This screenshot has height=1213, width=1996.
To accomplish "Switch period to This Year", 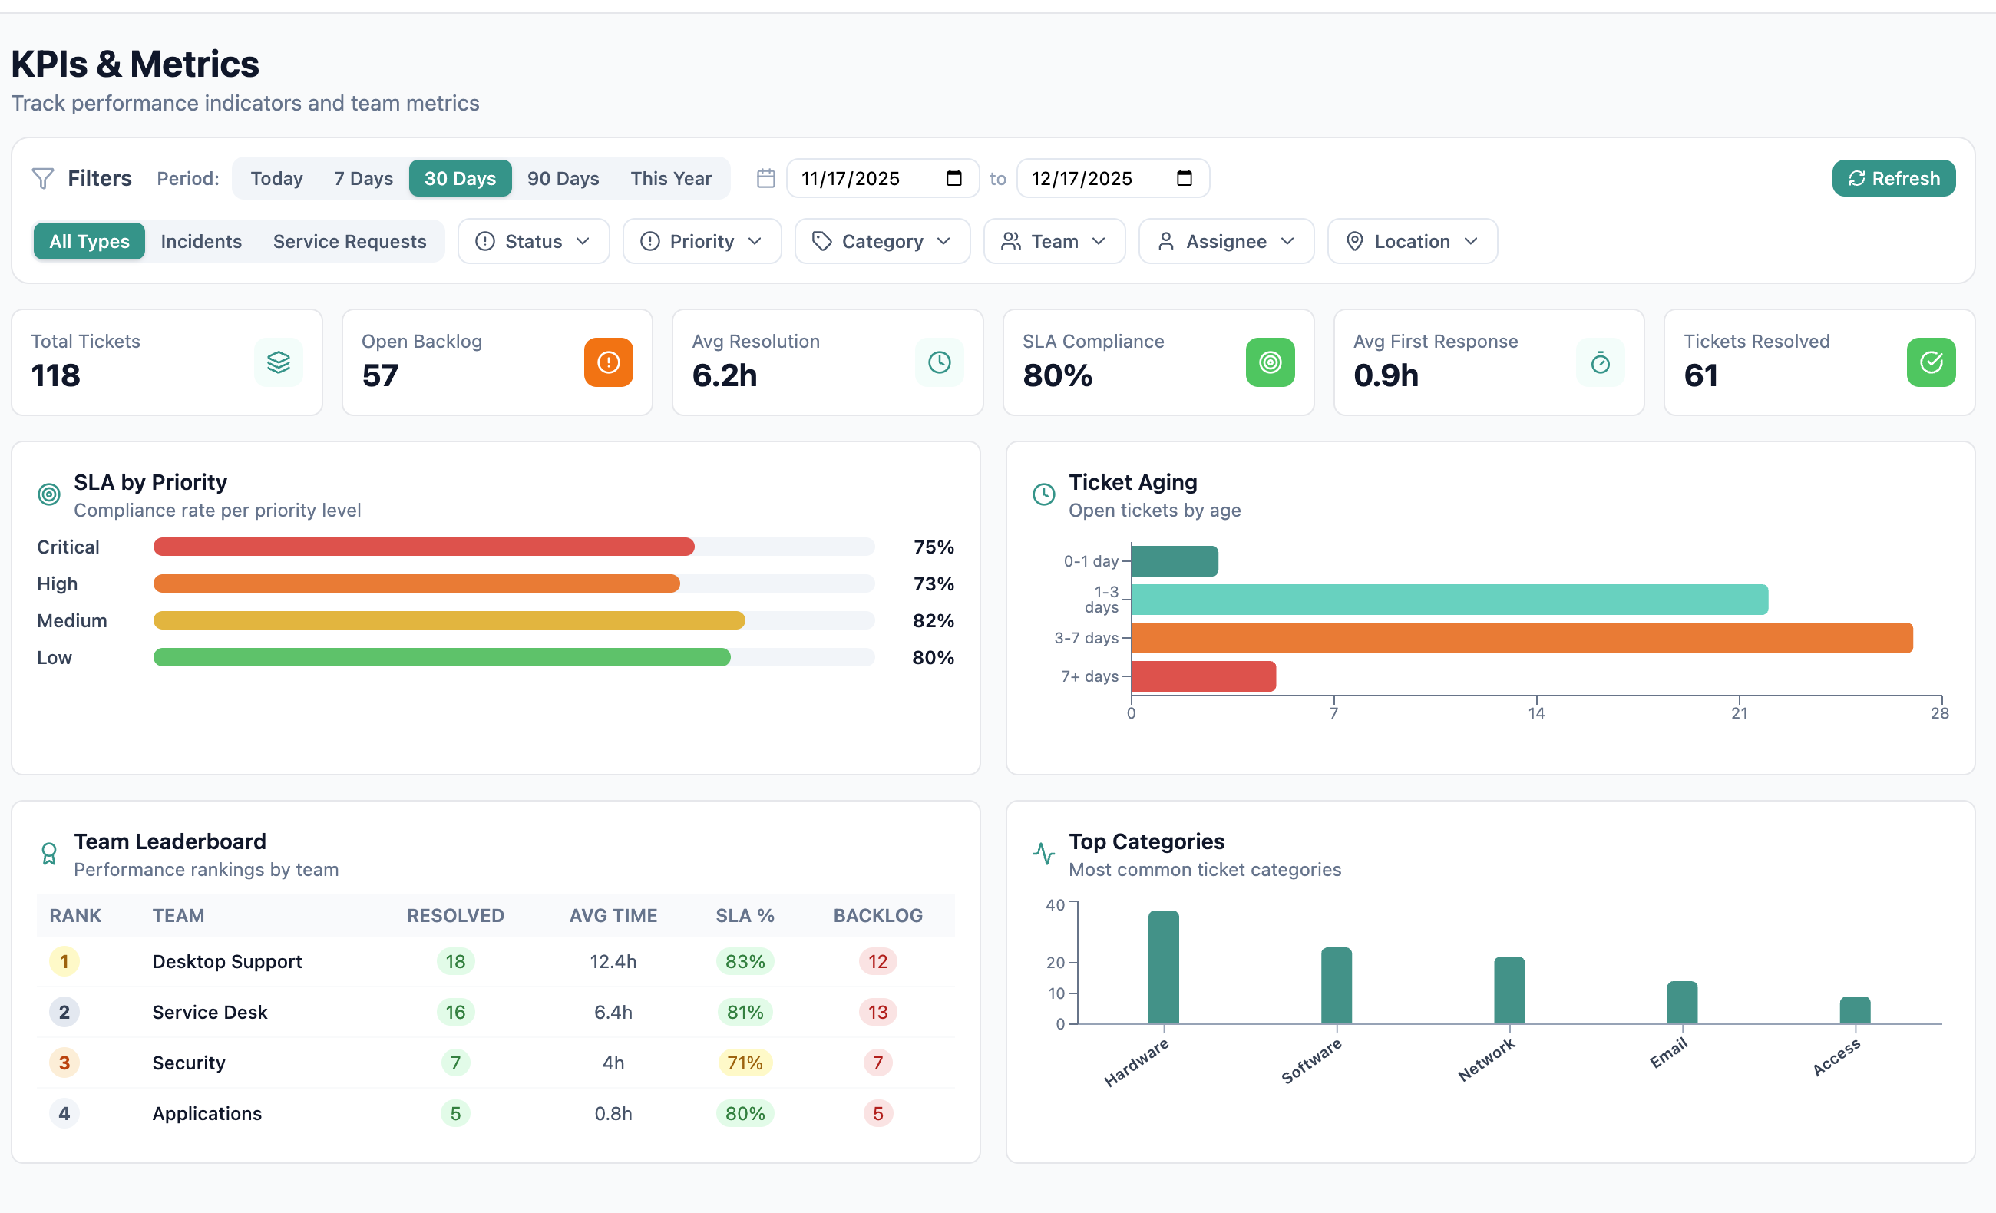I will [x=671, y=178].
